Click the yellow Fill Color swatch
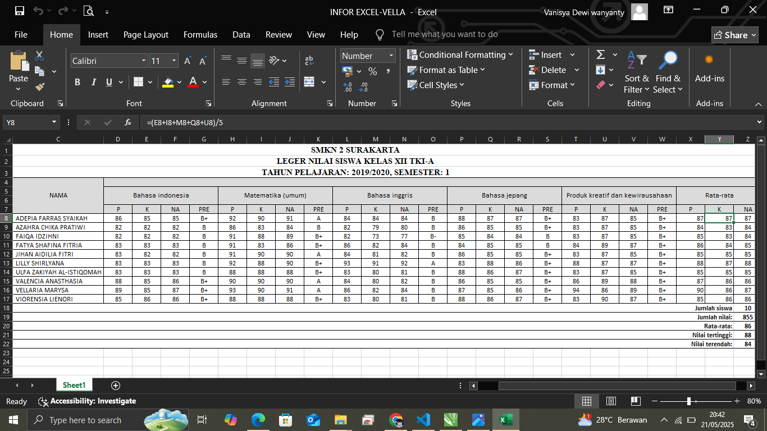This screenshot has height=431, width=767. tap(168, 82)
